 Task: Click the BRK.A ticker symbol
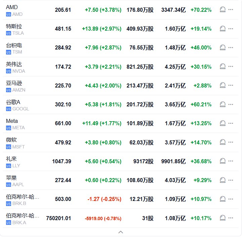[x=19, y=222]
